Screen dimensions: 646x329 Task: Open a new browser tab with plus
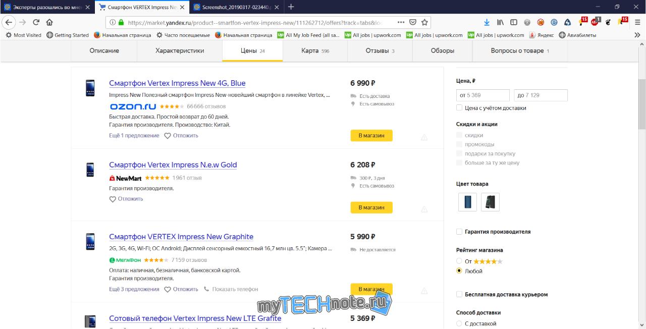291,7
